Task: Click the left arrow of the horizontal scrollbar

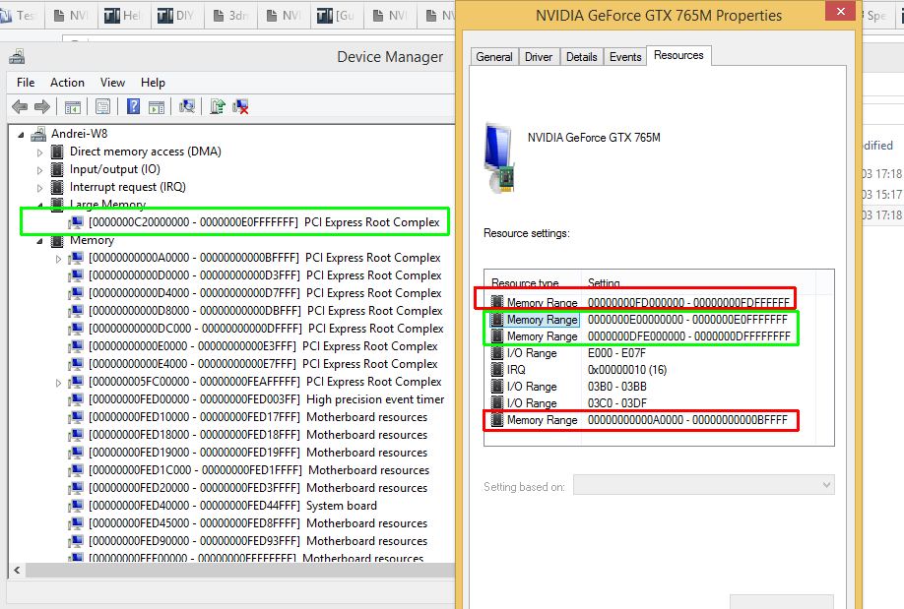Action: click(18, 571)
